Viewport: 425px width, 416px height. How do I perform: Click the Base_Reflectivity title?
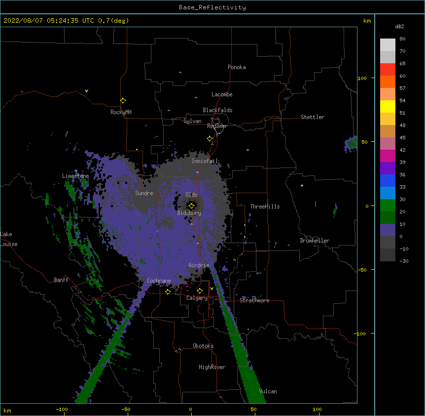pos(212,7)
